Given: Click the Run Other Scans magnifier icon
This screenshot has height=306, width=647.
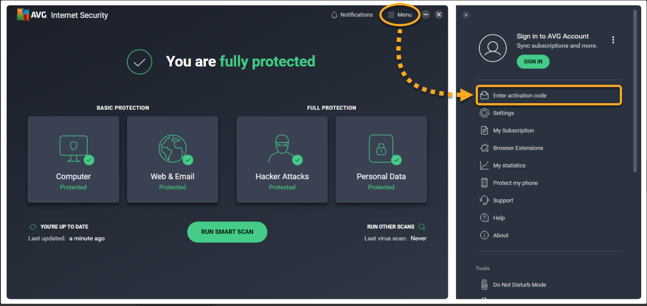Looking at the screenshot, I should pyautogui.click(x=421, y=226).
